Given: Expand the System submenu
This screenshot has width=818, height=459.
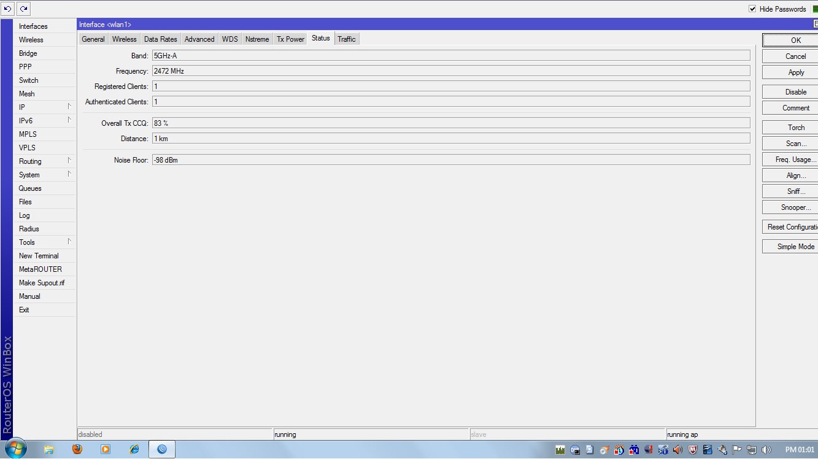Looking at the screenshot, I should point(44,175).
